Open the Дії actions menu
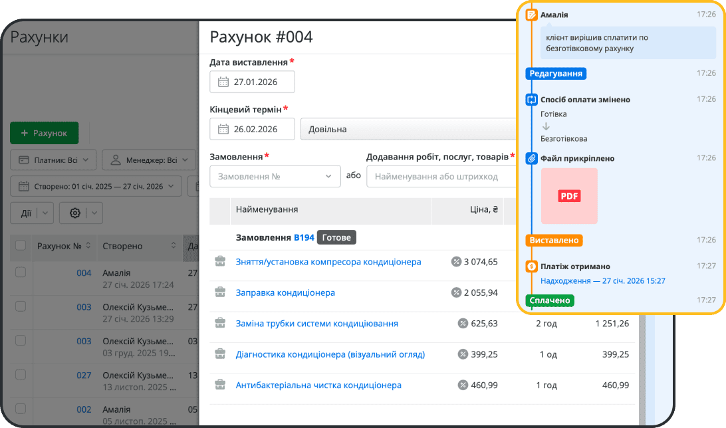The height and width of the screenshot is (428, 726). point(32,213)
